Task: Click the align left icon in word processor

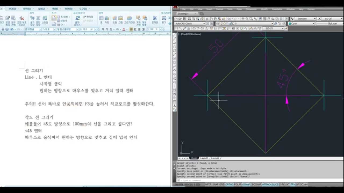Action: coord(135,29)
